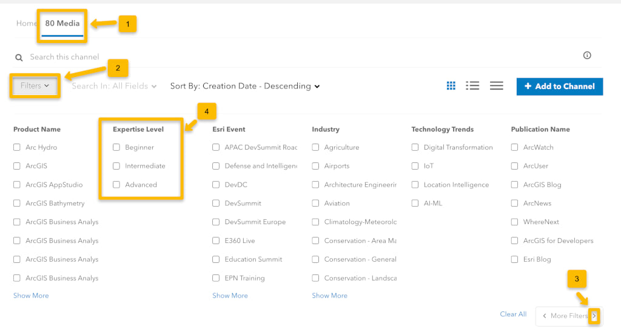Select the 80 Media tab
The width and height of the screenshot is (621, 332).
62,24
